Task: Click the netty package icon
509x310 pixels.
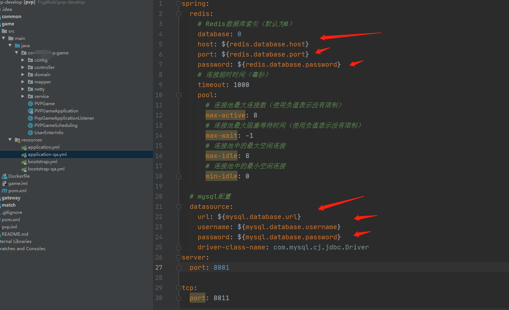Action: coord(30,89)
